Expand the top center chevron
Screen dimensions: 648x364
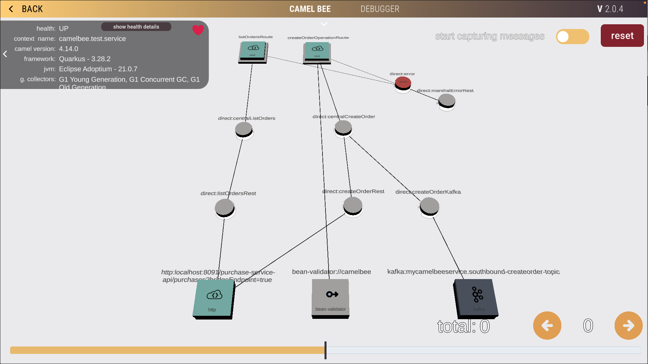coord(324,24)
